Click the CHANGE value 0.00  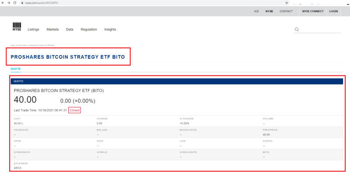(x=99, y=124)
